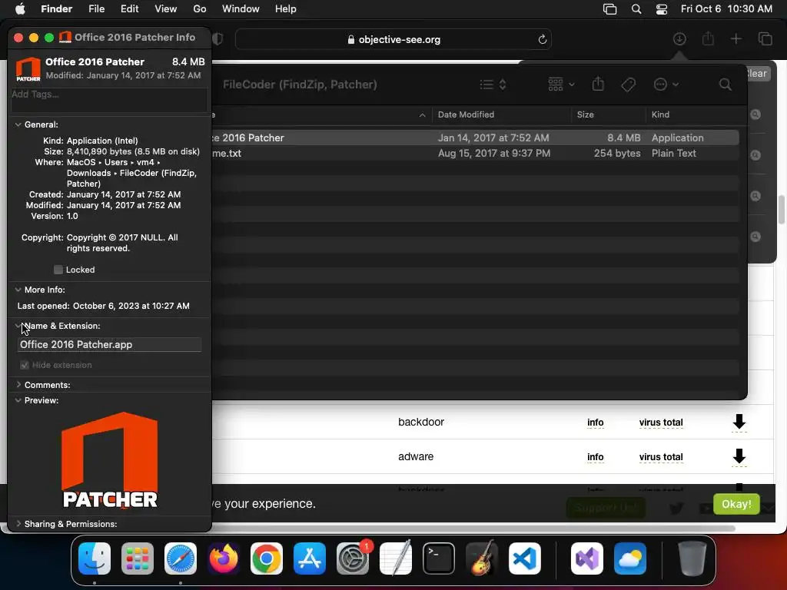Click the Spotlight search icon in menu bar
The width and height of the screenshot is (787, 590).
tap(636, 9)
